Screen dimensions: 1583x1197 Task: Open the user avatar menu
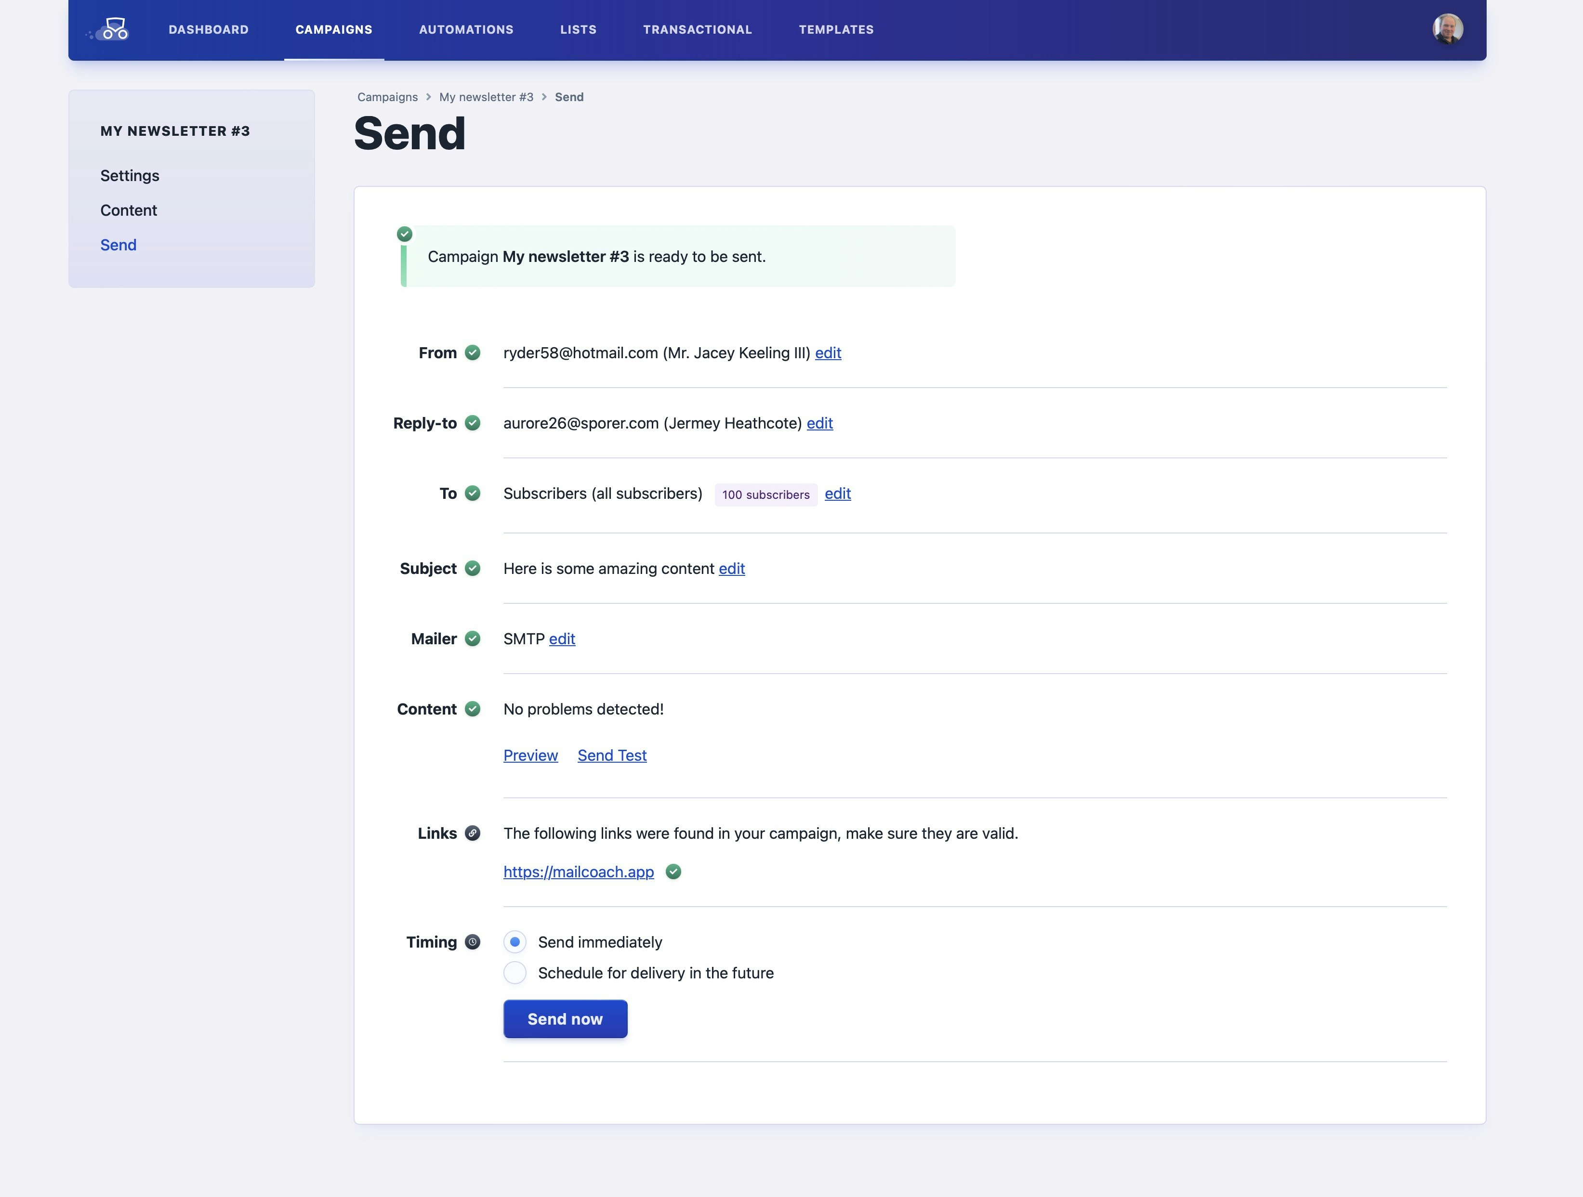(1447, 29)
